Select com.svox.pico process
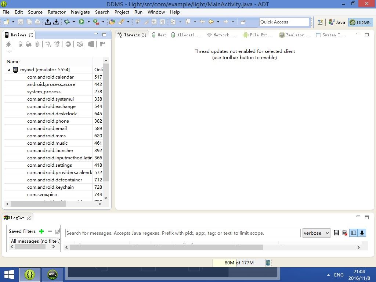The width and height of the screenshot is (376, 282). click(x=42, y=195)
